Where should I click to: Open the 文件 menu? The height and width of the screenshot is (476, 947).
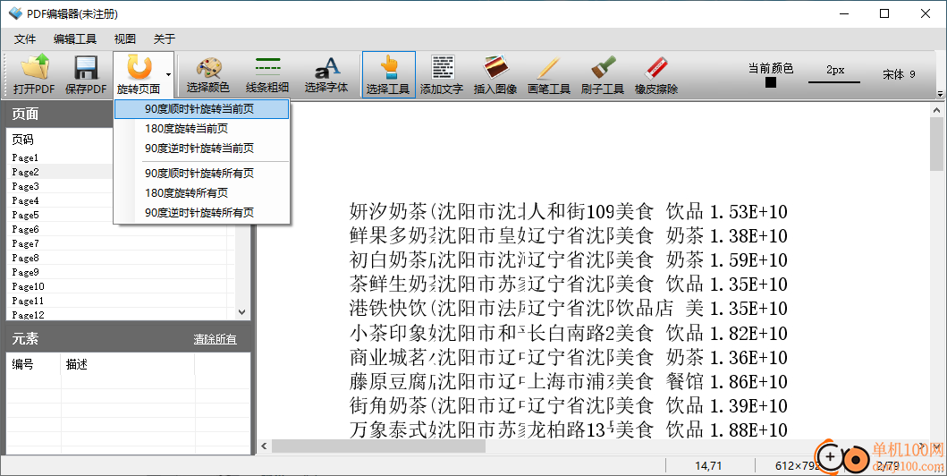pyautogui.click(x=25, y=38)
